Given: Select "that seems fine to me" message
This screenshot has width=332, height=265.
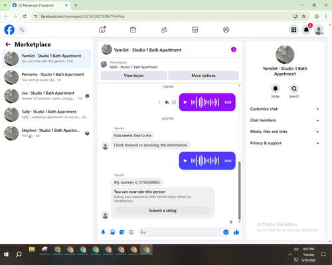Looking at the screenshot, I should (x=133, y=136).
